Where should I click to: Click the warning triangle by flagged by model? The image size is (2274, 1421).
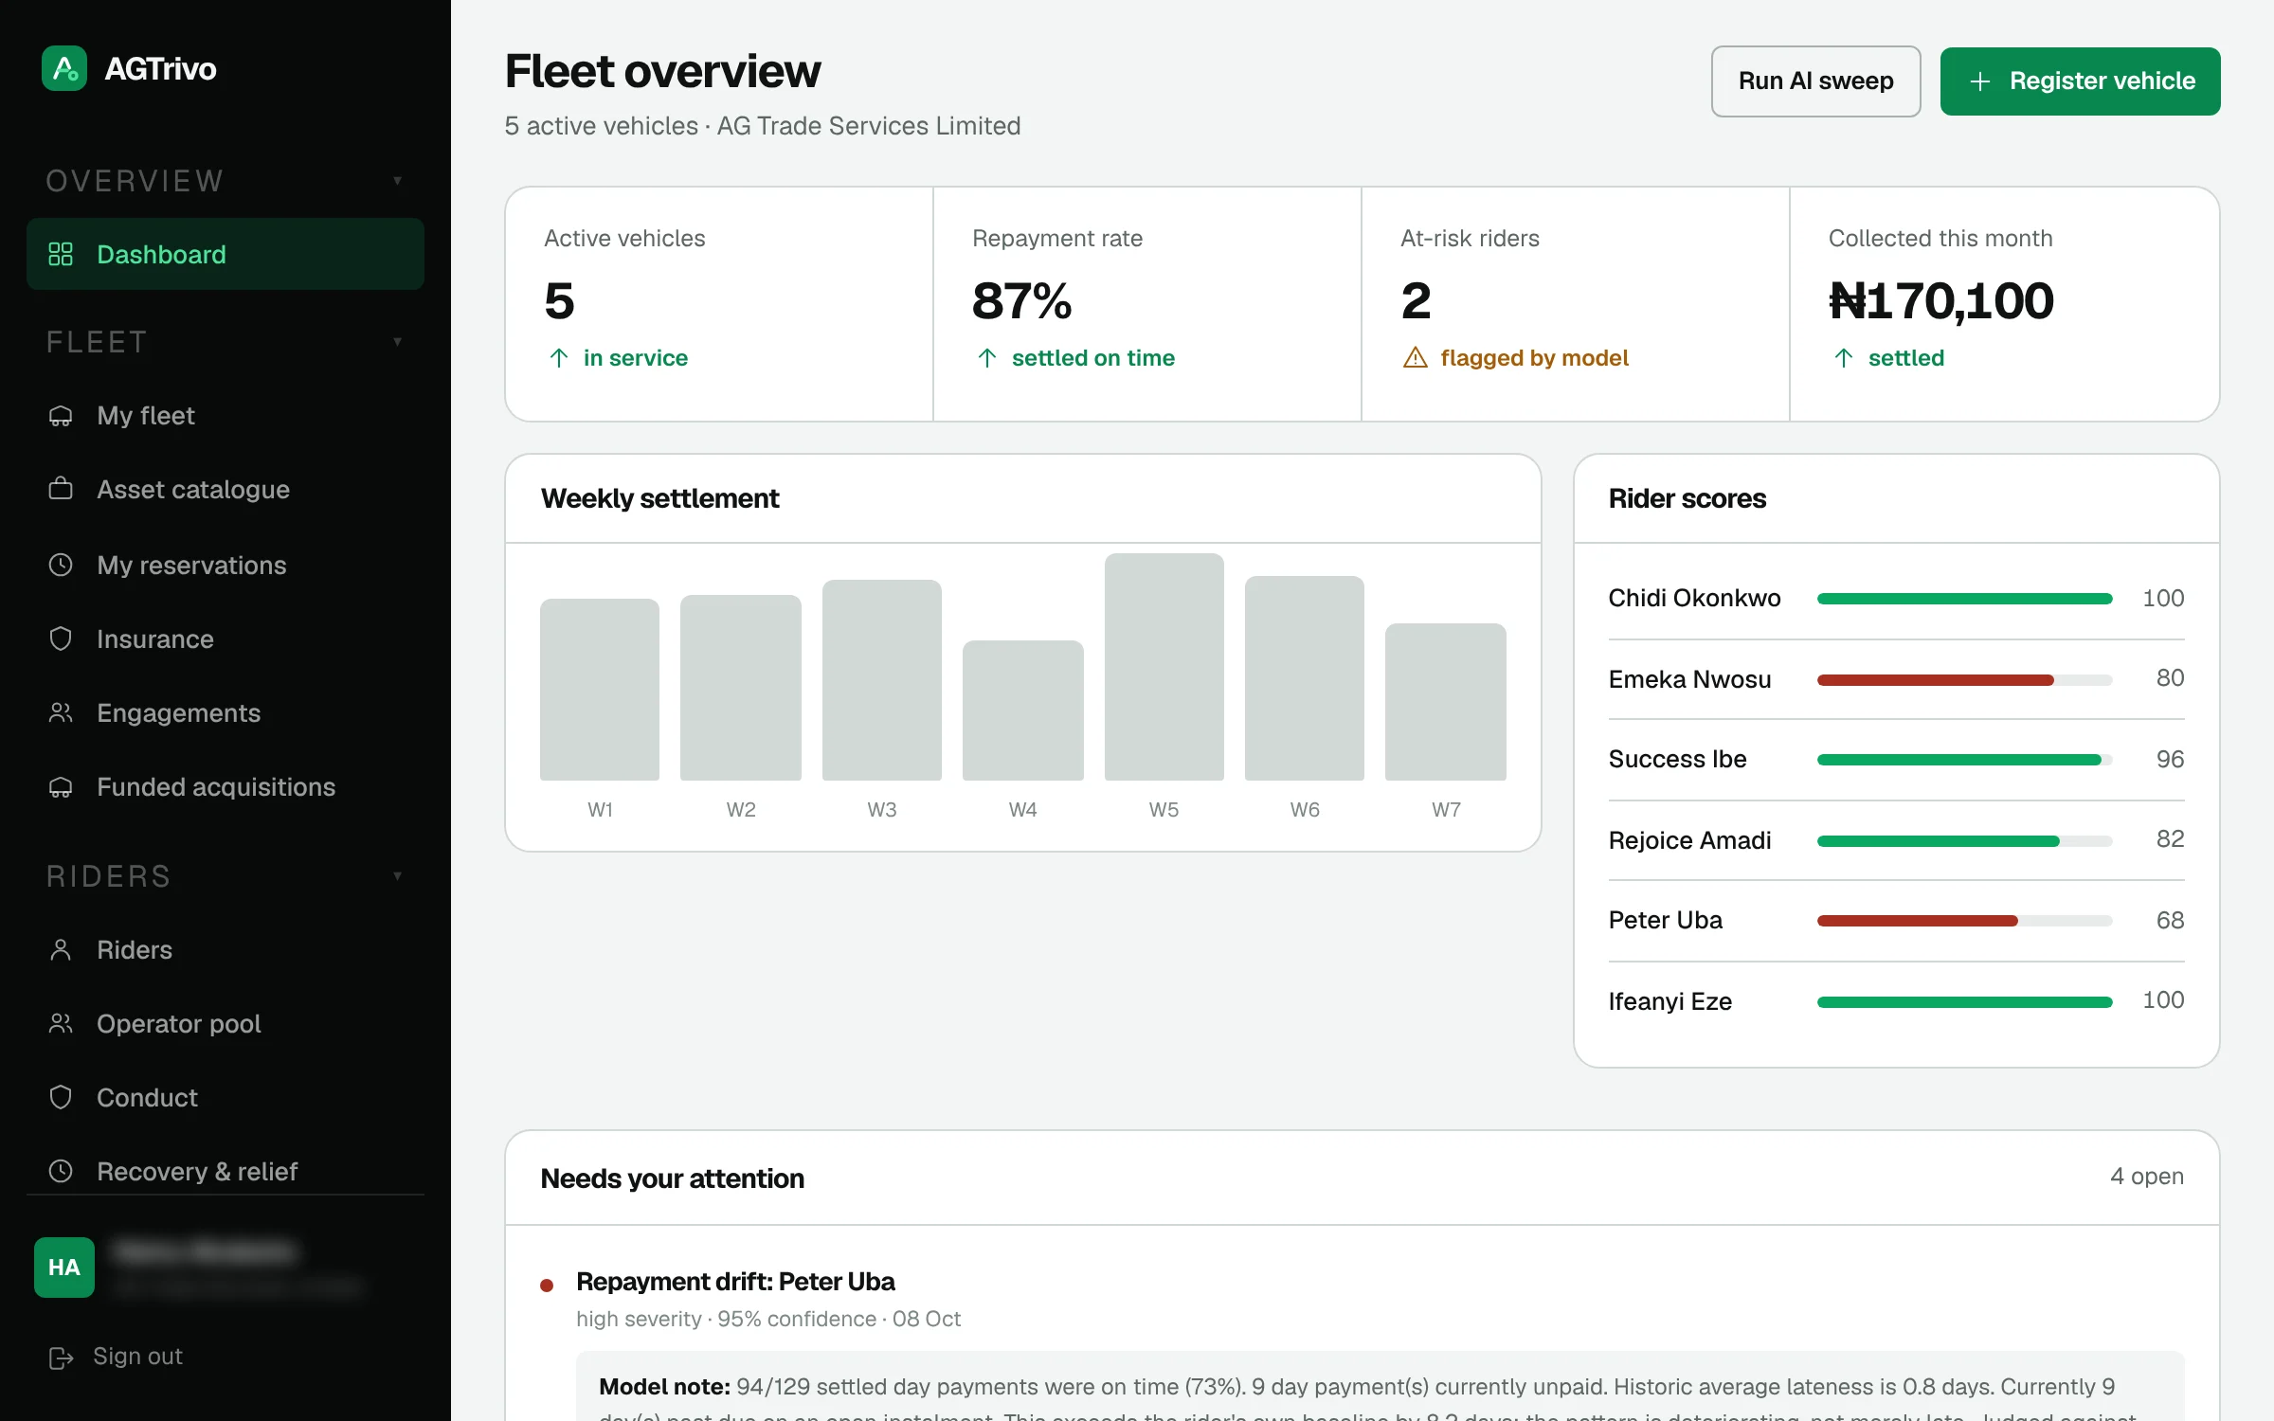[x=1415, y=357]
